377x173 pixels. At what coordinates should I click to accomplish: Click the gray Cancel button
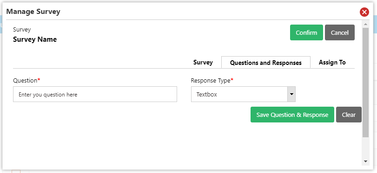(x=339, y=32)
